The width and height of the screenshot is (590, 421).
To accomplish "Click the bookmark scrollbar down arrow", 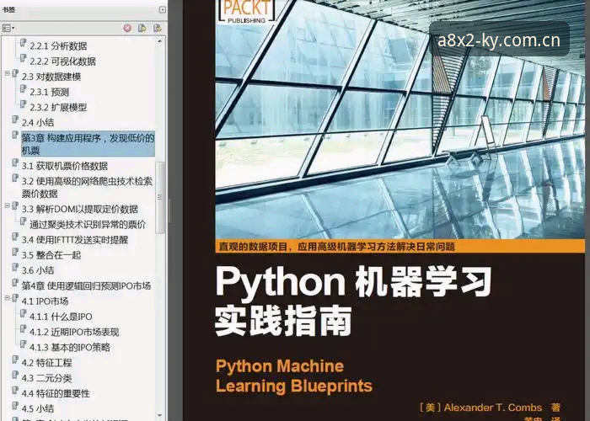I will click(x=160, y=415).
